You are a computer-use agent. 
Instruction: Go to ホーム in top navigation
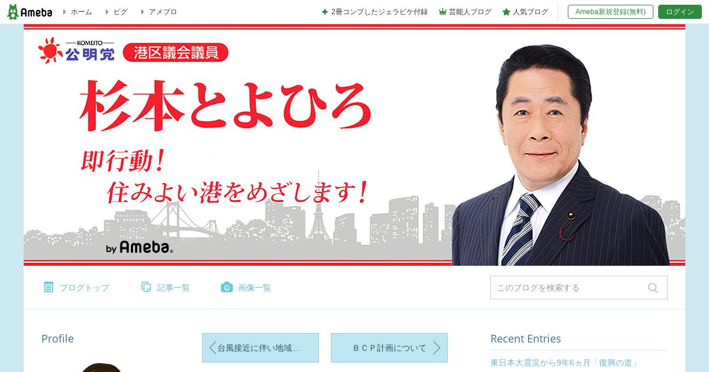(82, 12)
